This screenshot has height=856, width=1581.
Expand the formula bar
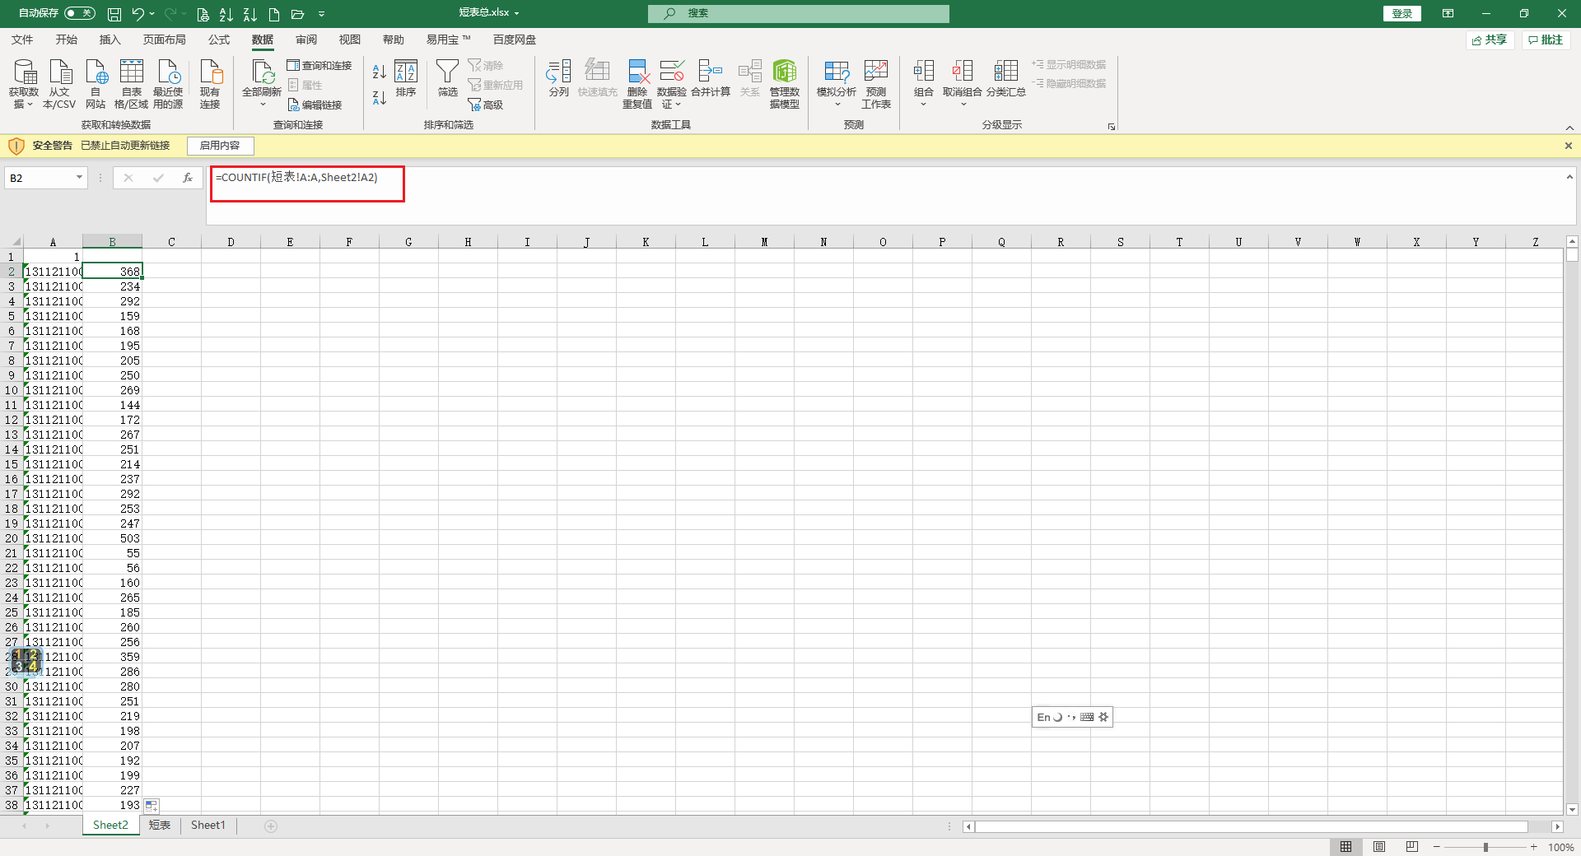coord(1569,177)
